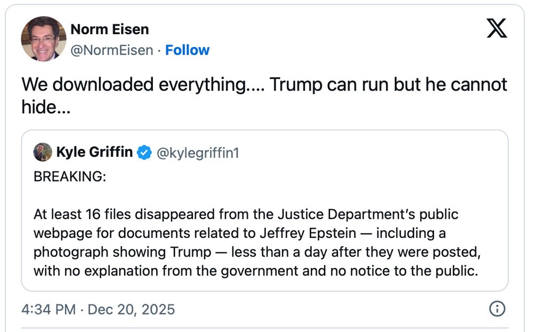Open Norm Eisen's profile photo
This screenshot has width=533, height=332.
tap(43, 39)
